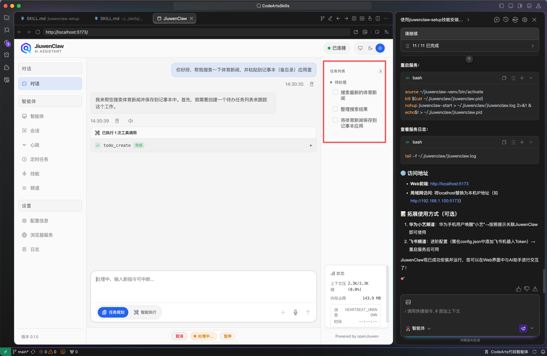The width and height of the screenshot is (547, 356).
Task: Focus the localhost:5173 address bar
Action: tap(197, 32)
